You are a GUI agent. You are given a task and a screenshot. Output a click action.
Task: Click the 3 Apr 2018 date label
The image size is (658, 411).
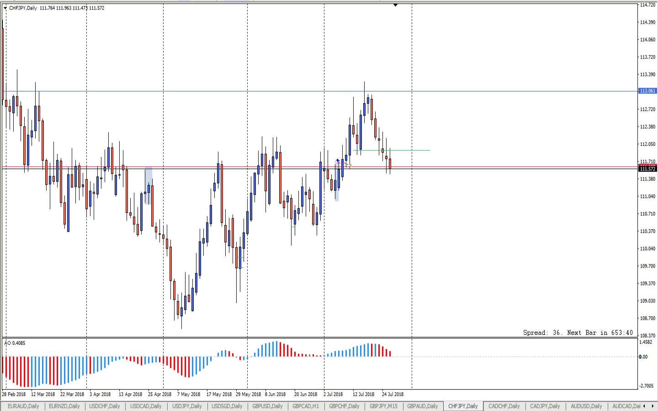click(x=100, y=394)
